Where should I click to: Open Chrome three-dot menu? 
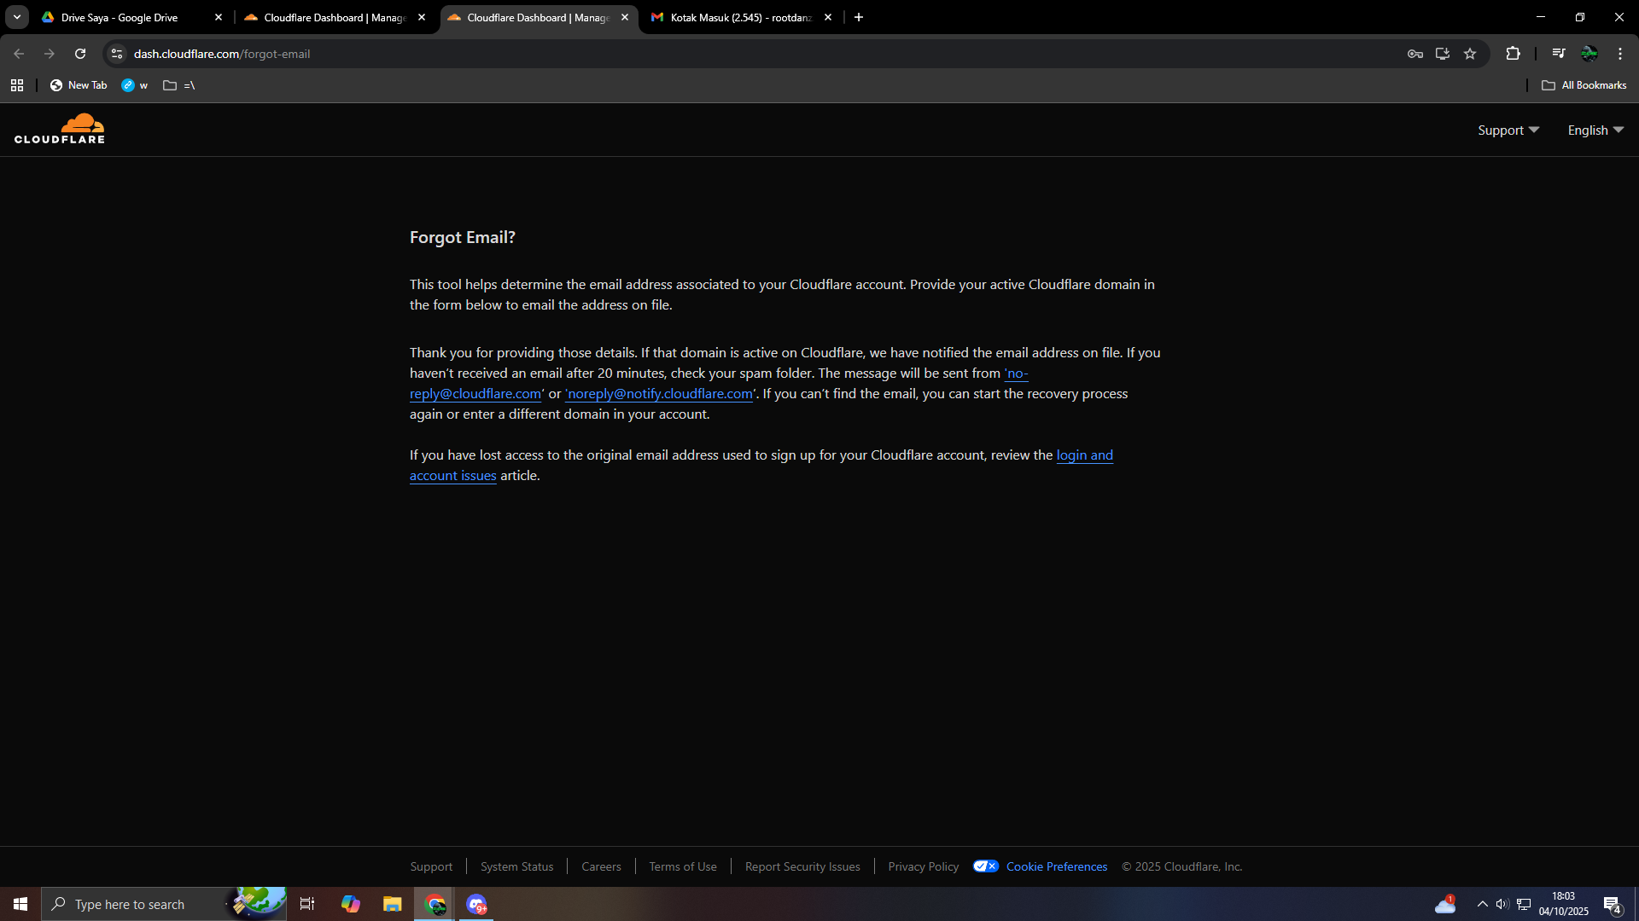1620,54
